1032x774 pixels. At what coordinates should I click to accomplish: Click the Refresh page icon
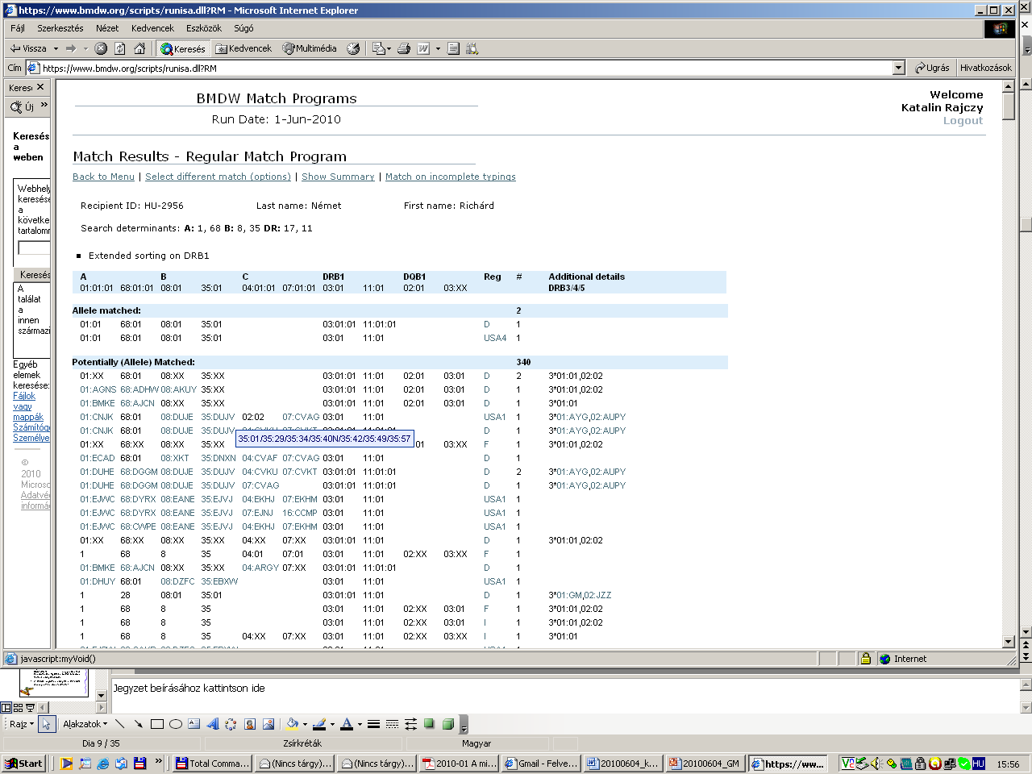point(120,48)
